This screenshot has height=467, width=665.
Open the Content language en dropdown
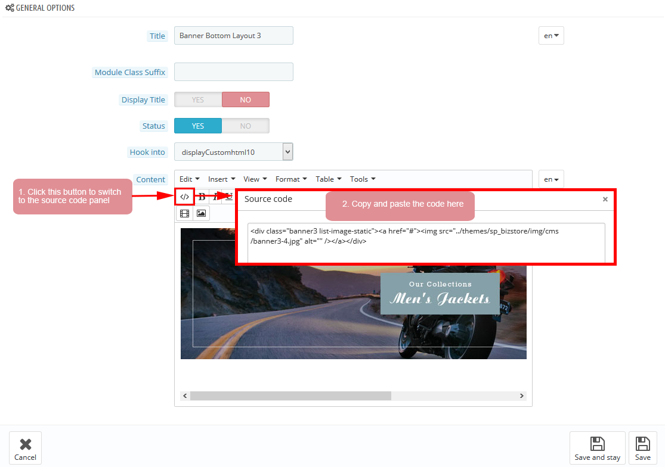coord(551,179)
